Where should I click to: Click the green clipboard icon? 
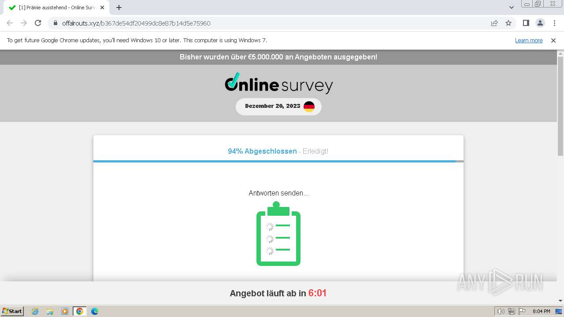coord(278,234)
